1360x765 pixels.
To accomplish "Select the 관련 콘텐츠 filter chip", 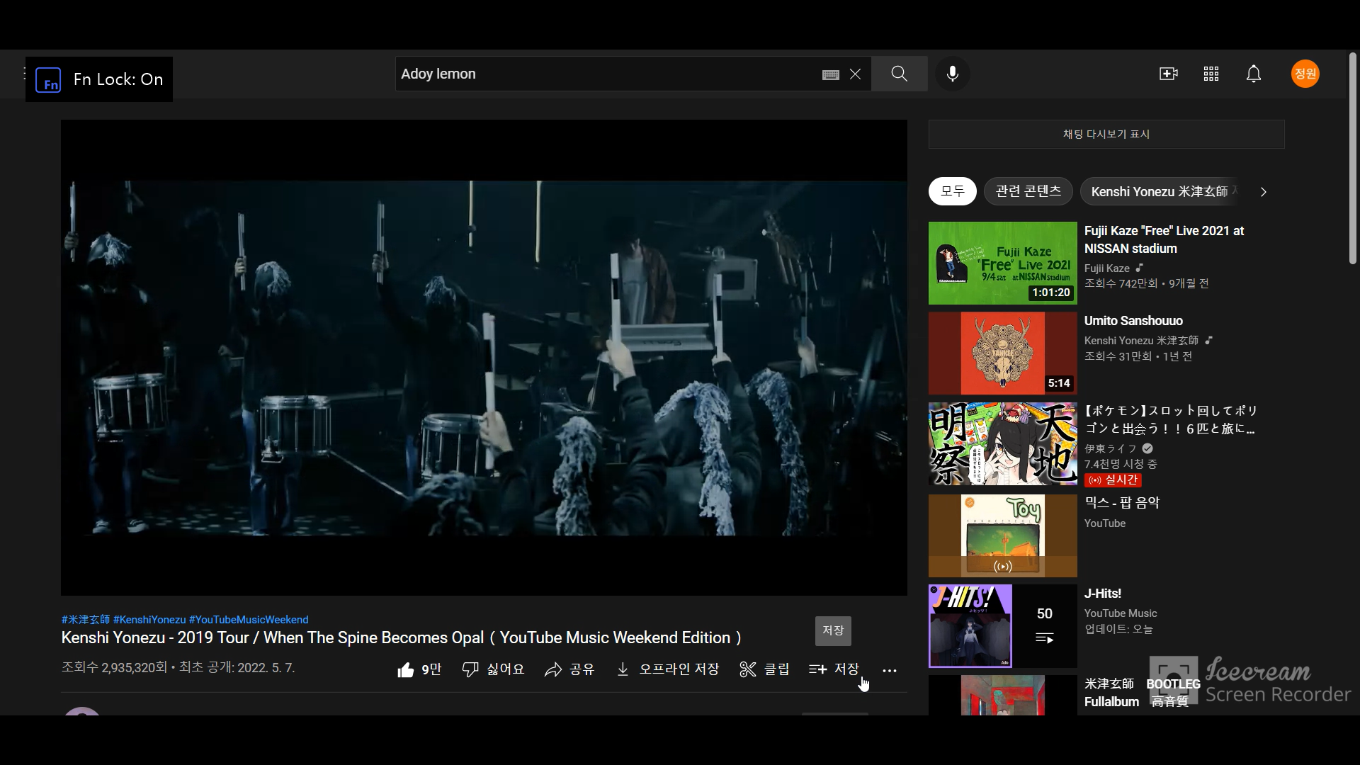I will point(1028,191).
